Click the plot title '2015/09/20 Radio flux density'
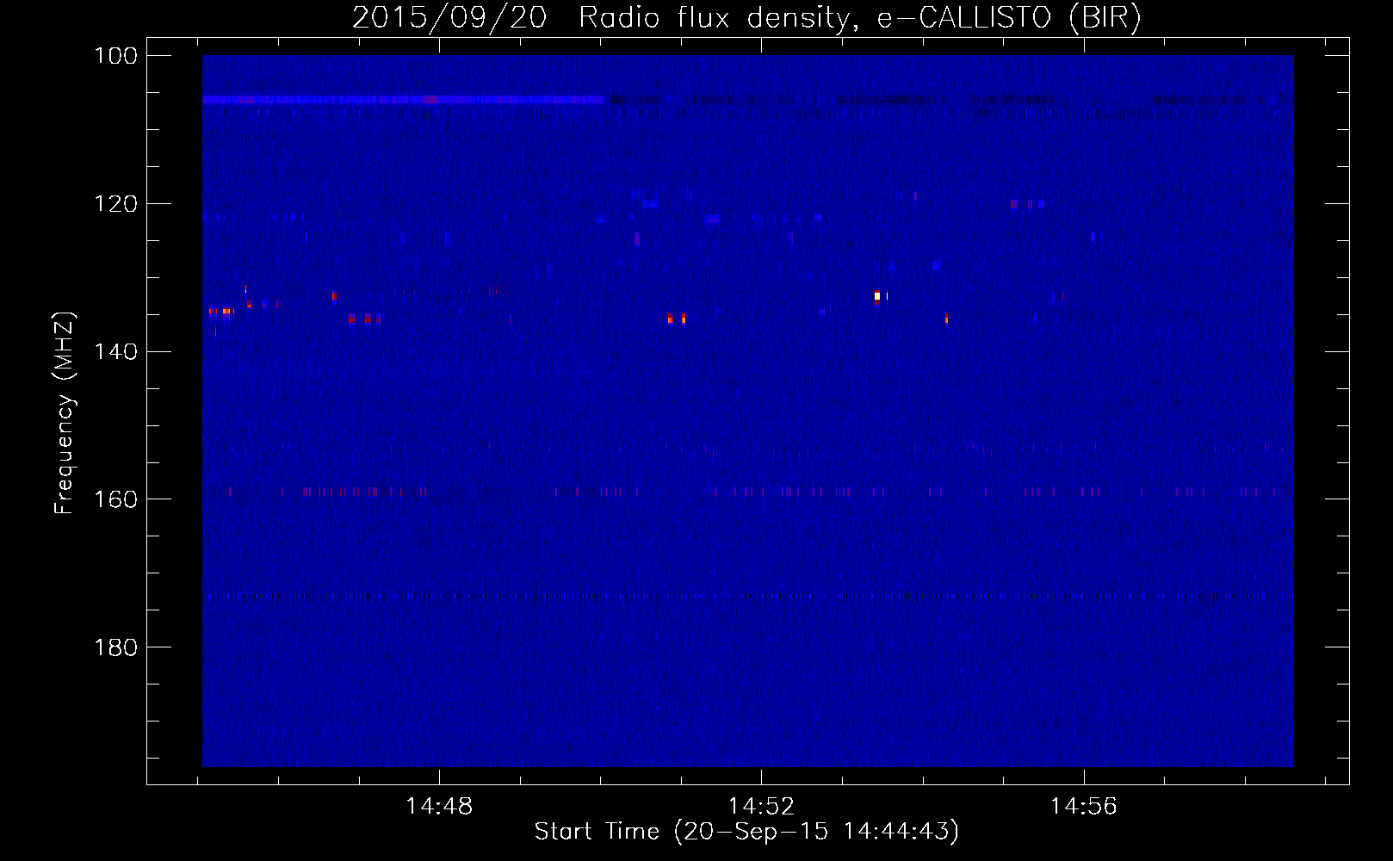 [x=747, y=17]
